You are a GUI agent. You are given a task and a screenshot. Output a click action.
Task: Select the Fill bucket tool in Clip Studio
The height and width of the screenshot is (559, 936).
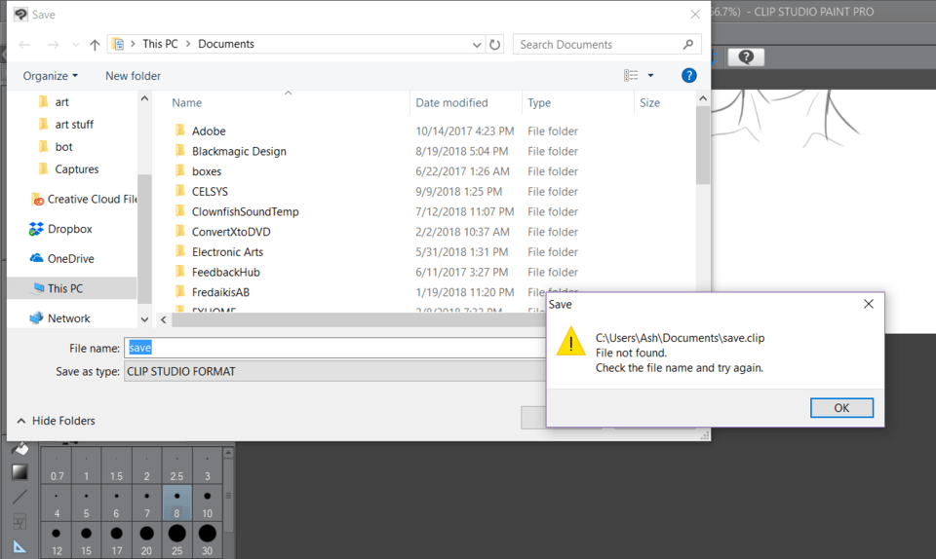[x=19, y=448]
